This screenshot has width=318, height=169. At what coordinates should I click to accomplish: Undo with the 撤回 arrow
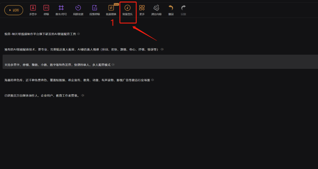point(171,10)
